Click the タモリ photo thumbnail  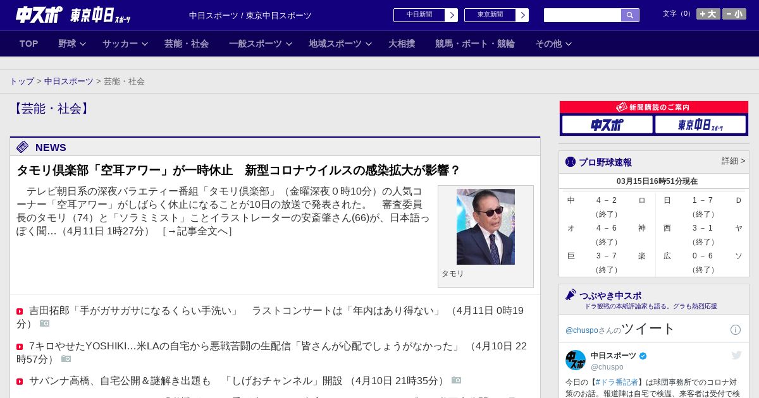coord(486,227)
